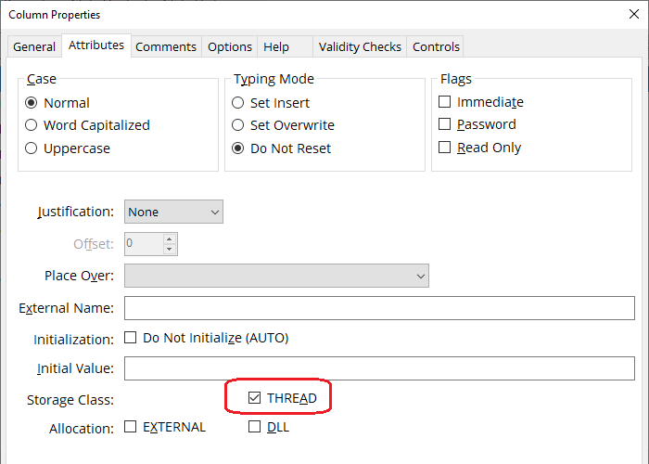Open the Help tab
This screenshot has width=649, height=464.
point(276,46)
